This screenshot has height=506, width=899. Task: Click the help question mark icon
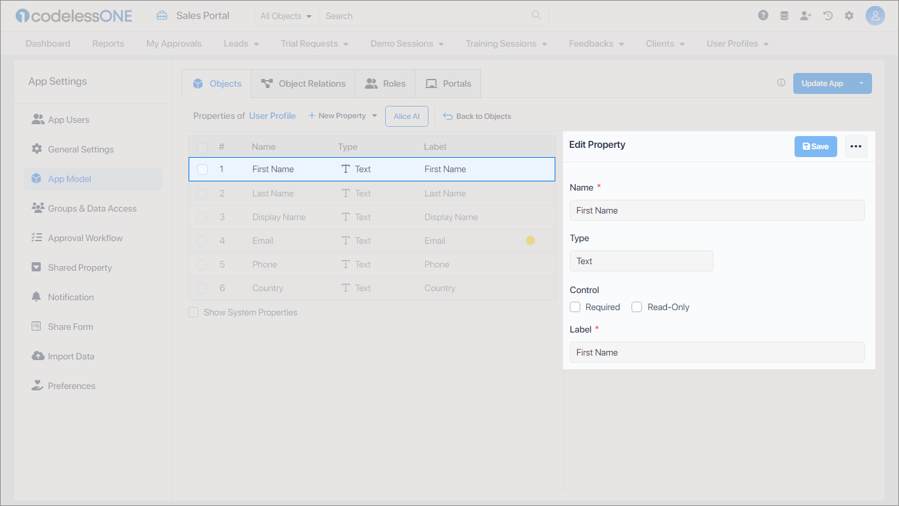(763, 14)
